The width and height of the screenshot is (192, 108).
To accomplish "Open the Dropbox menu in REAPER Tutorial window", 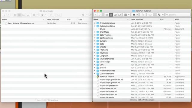I will tap(160, 15).
